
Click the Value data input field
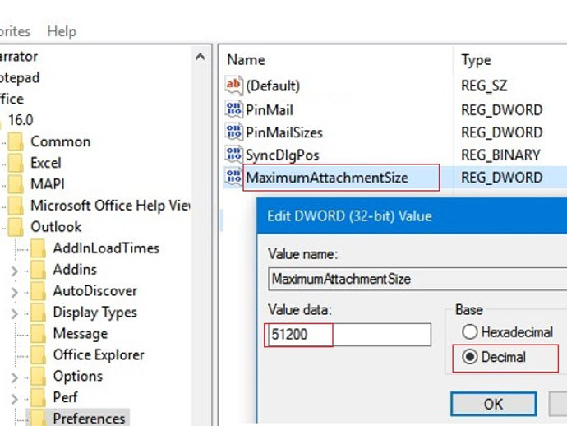(x=349, y=335)
